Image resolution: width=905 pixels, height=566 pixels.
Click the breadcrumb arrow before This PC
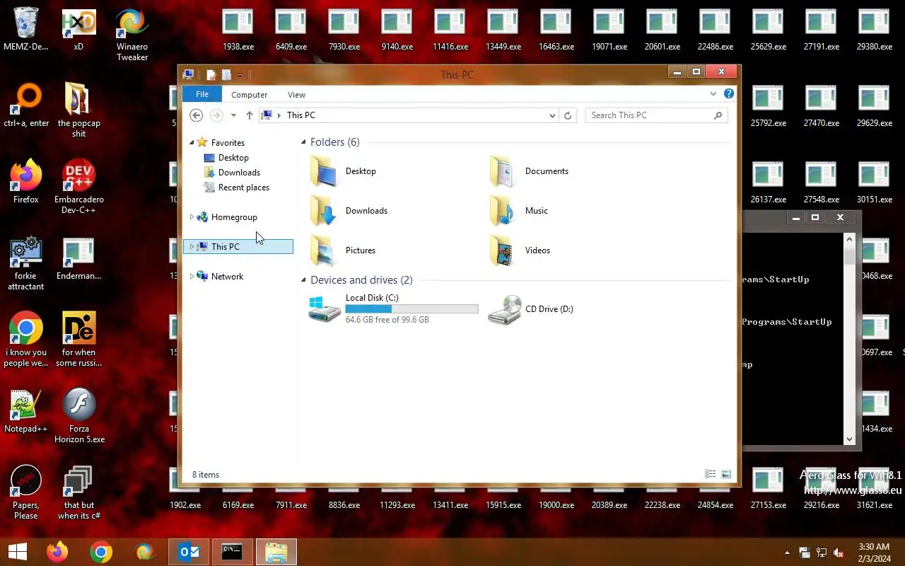pyautogui.click(x=279, y=115)
